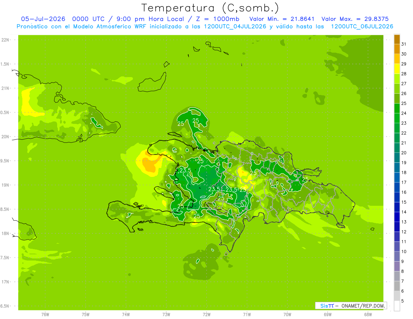
Task: Click the green 24 legend swatch
Action: (x=397, y=108)
